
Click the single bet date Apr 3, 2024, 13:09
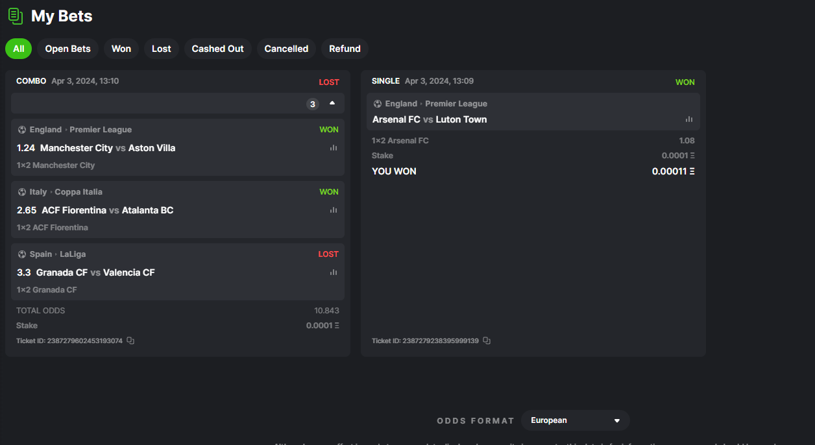tap(439, 81)
